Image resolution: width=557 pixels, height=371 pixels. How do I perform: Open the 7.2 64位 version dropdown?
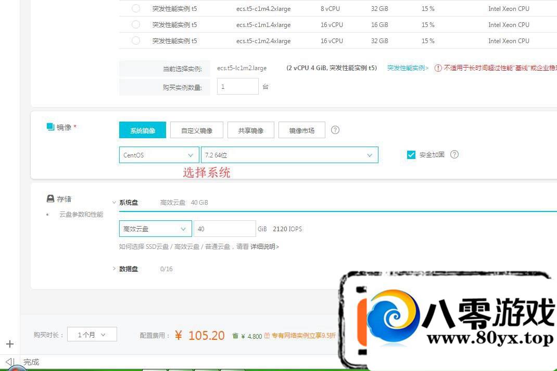click(x=289, y=155)
